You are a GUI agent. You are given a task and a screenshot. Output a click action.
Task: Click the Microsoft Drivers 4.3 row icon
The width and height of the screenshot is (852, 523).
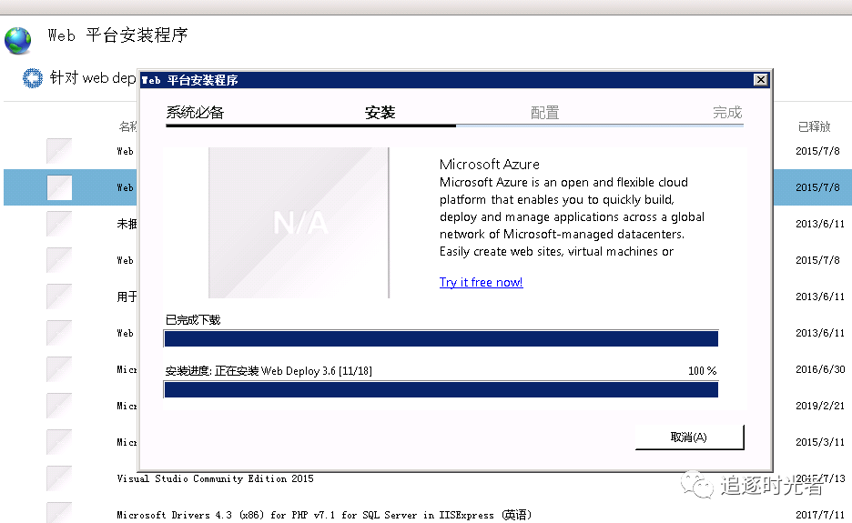click(x=59, y=513)
